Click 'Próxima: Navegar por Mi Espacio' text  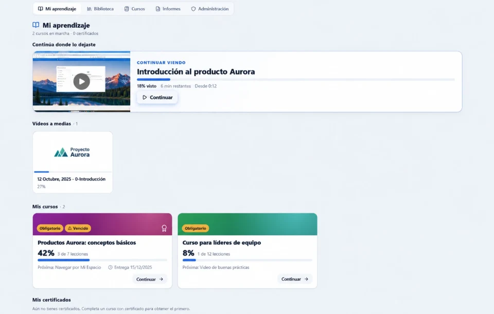coord(69,267)
